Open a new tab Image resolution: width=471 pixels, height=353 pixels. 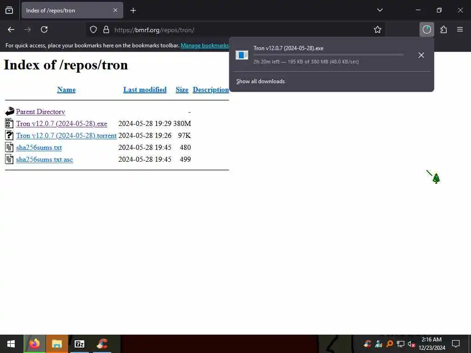133,11
